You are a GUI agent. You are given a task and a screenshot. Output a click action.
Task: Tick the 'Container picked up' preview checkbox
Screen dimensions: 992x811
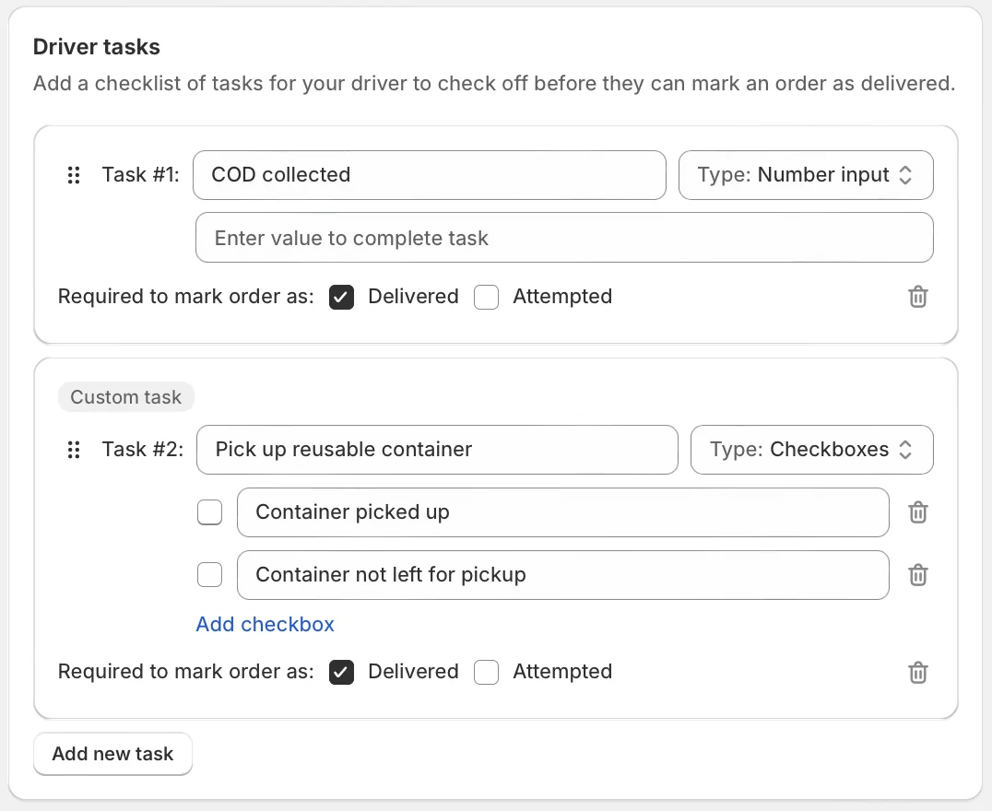209,512
